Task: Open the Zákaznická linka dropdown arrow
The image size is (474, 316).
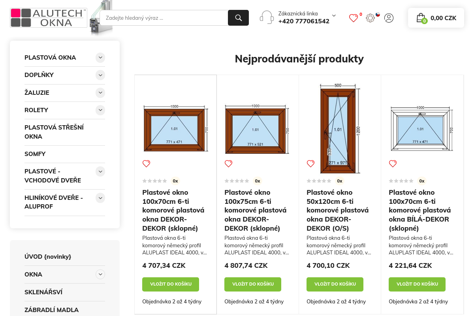Action: (334, 16)
